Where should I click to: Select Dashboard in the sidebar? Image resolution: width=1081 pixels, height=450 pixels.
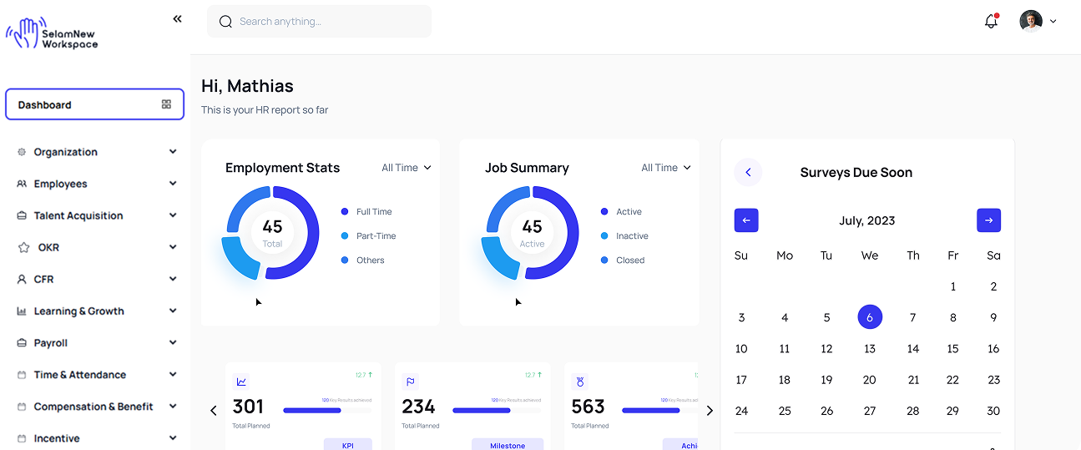pos(94,105)
